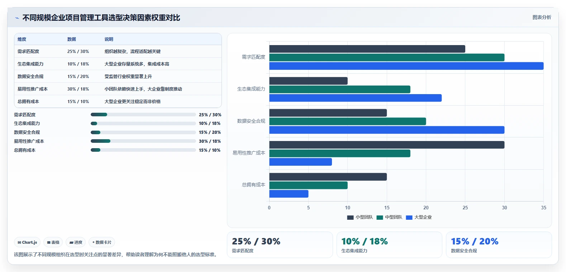Viewport: 566px width, 272px height.
Task: Click description 大型企业更关注稳定而非价格
Action: 133,102
